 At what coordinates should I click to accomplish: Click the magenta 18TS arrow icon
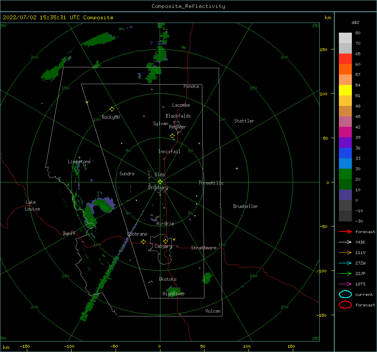click(345, 284)
